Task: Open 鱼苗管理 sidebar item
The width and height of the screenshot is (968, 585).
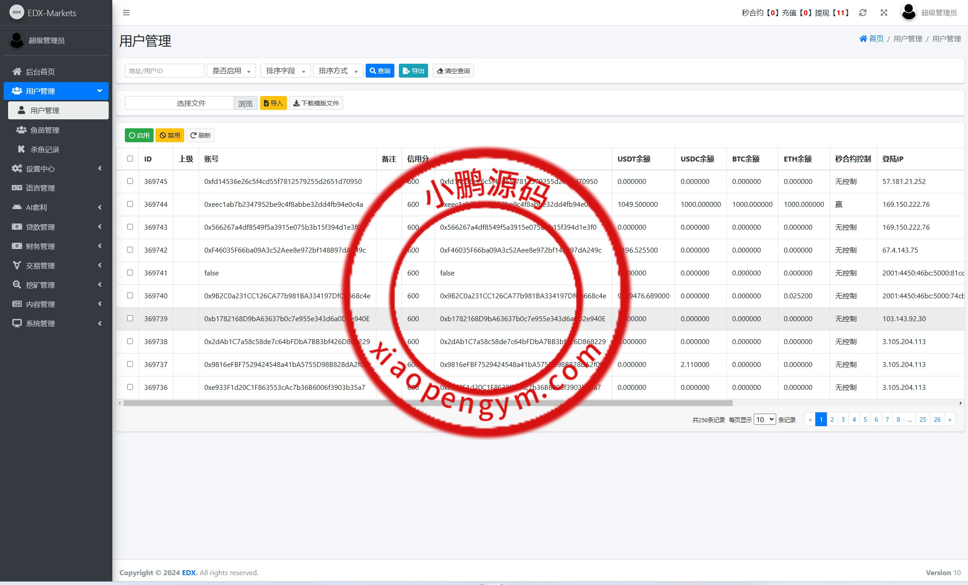Action: (45, 130)
